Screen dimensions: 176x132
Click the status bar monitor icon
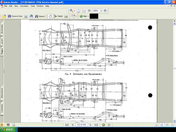pos(8,125)
